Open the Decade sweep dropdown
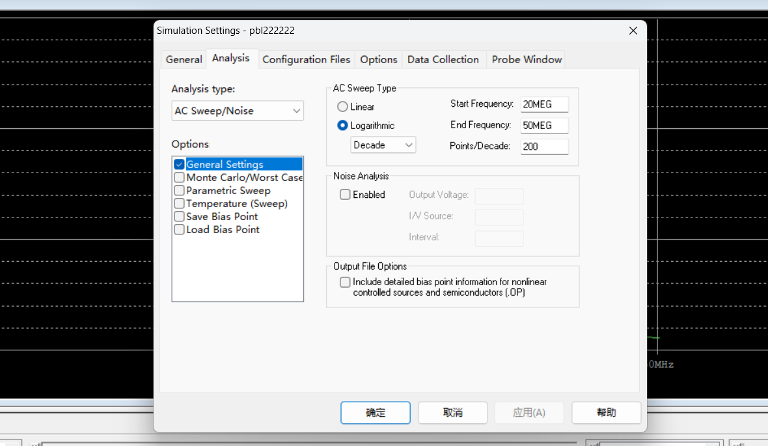Viewport: 768px width, 446px height. pyautogui.click(x=383, y=145)
